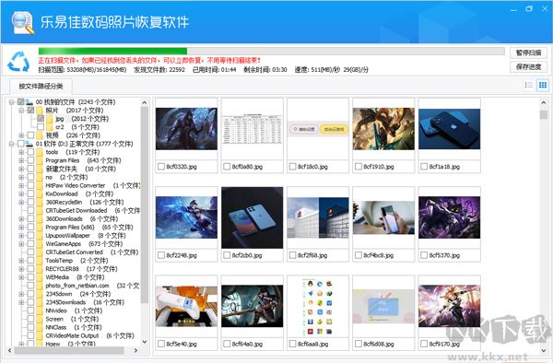Screen dimensions: 553x363
Task: Click drive icon for 01 软件 (D:)
Action: pyautogui.click(x=29, y=144)
